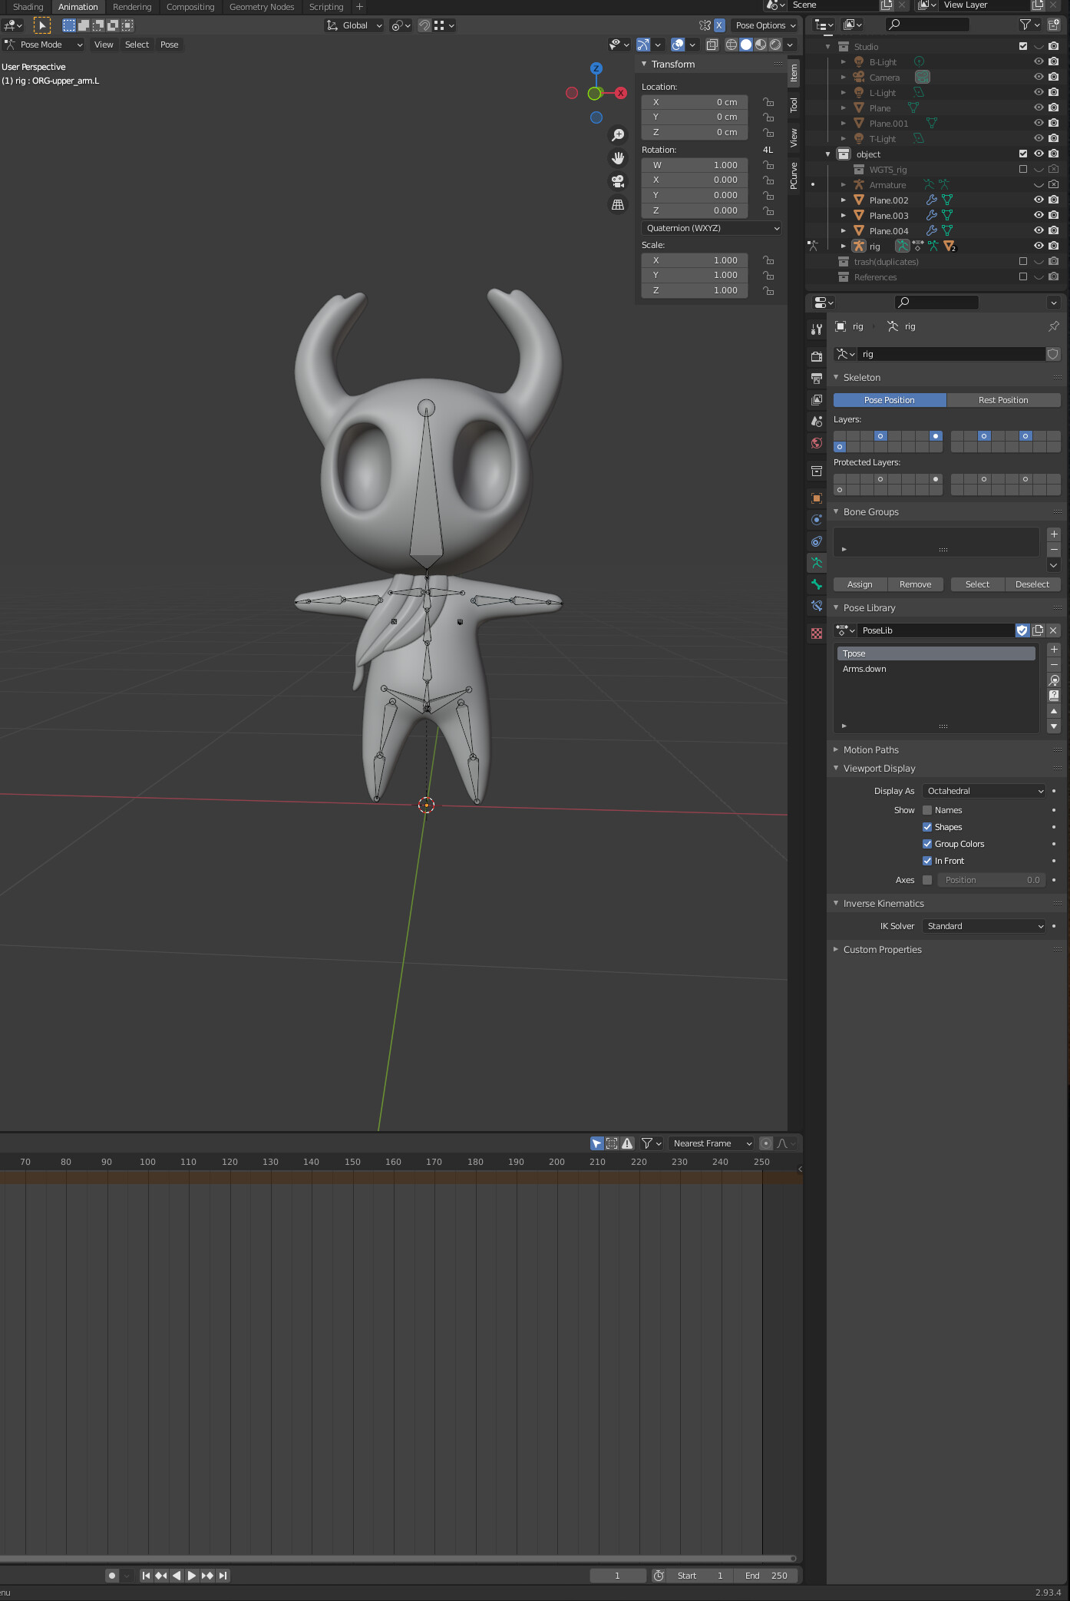Click the timeline Play button
The image size is (1070, 1601).
click(192, 1576)
